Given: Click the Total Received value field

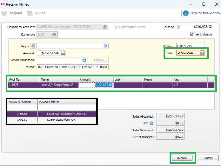Looking at the screenshot, I should point(170,130).
